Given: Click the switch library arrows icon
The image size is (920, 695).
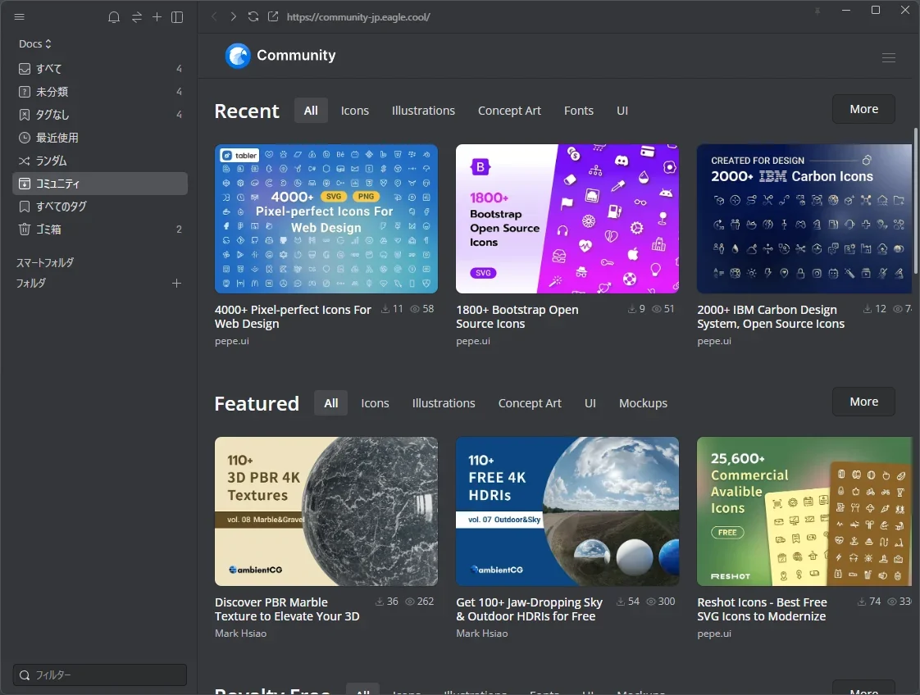Looking at the screenshot, I should 137,17.
